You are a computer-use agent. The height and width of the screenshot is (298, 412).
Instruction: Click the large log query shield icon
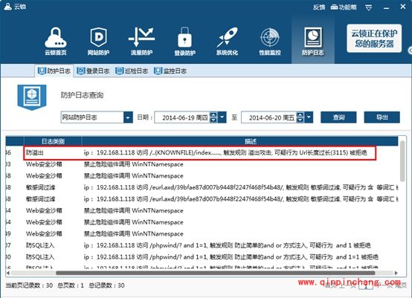(32, 97)
